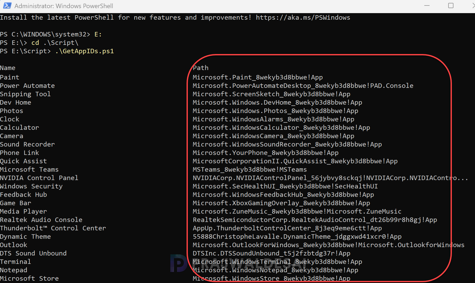
Task: Click the MSTeams_8wekyb3d8bbwe!MSTeams path
Action: (x=250, y=170)
